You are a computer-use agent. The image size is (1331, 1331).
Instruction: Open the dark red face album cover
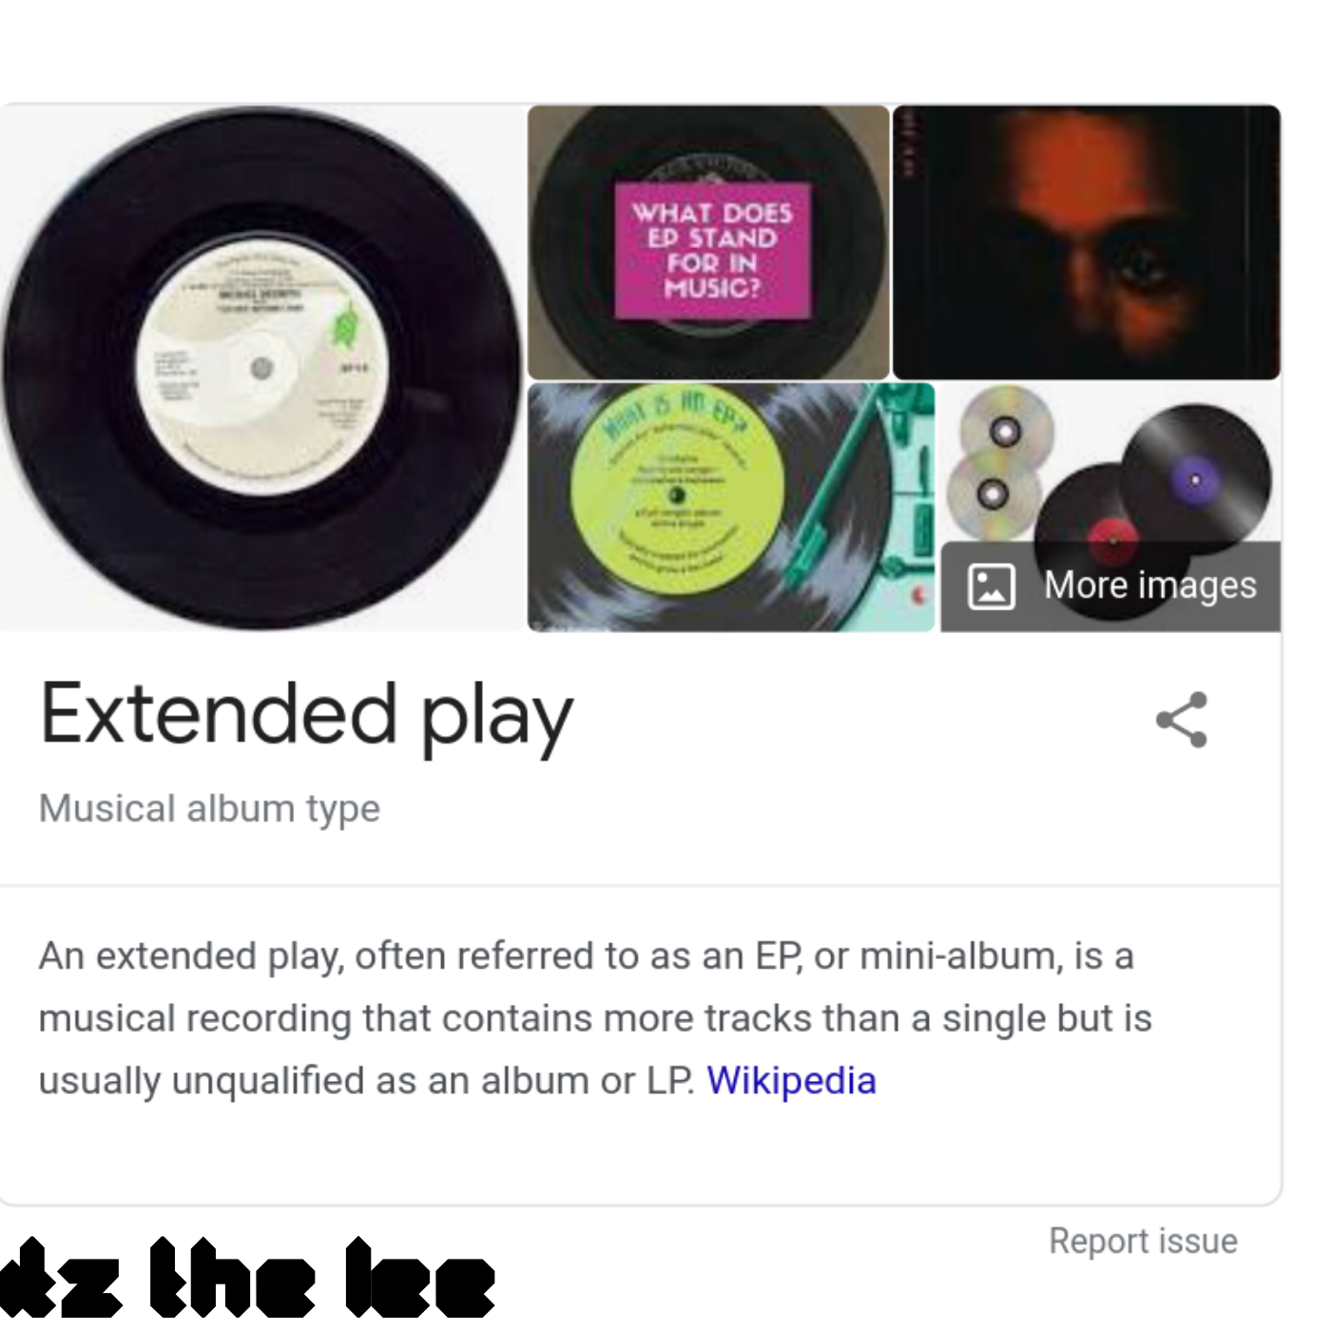[x=1087, y=242]
